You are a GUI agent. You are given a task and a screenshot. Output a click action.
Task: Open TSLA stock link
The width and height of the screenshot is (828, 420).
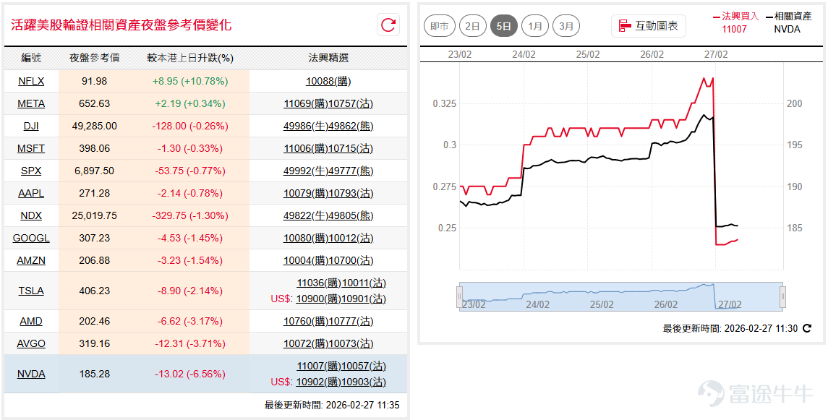pyautogui.click(x=31, y=291)
